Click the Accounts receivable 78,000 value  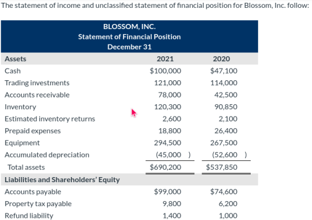click(169, 95)
